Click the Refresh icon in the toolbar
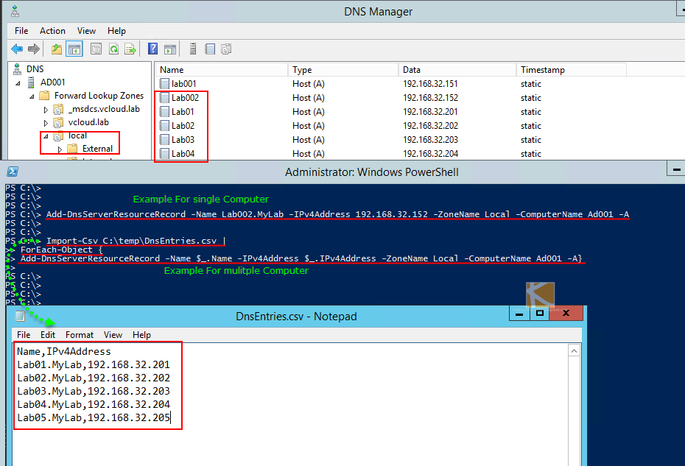Viewport: 685px width, 466px height. 113,49
